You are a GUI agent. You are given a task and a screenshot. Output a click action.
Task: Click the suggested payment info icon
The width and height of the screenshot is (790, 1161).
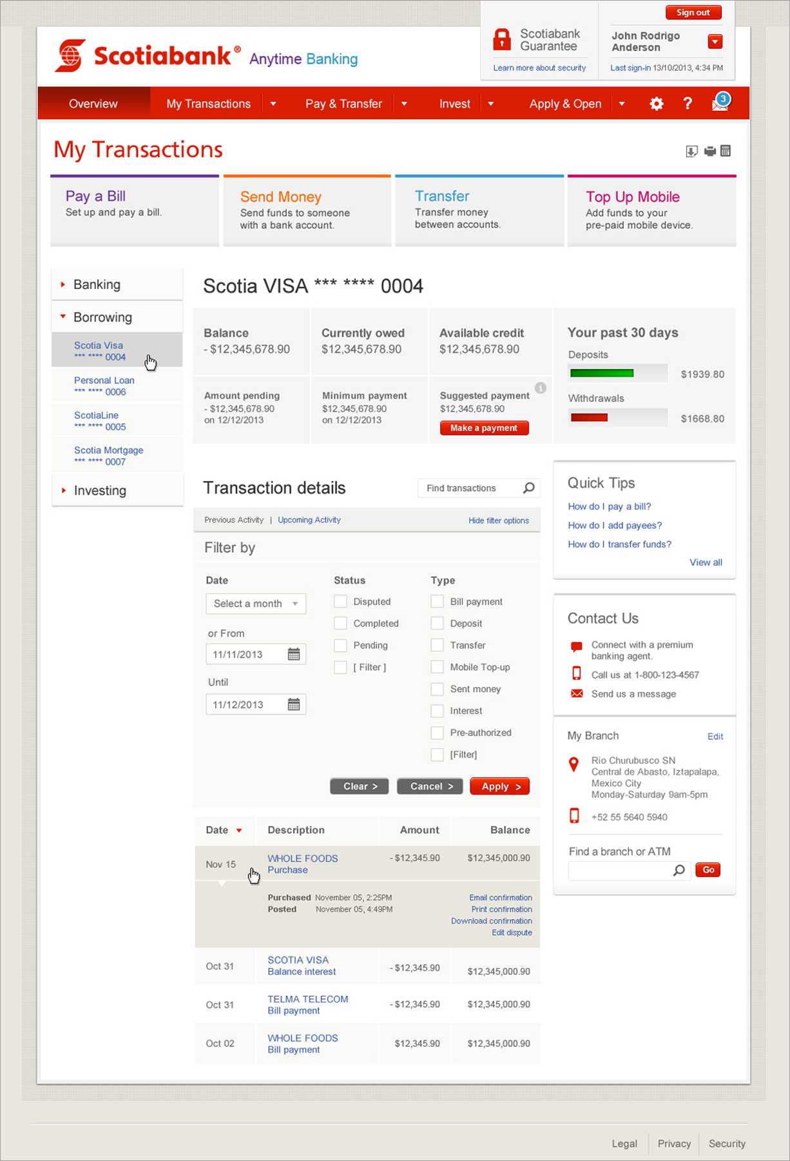click(x=541, y=388)
